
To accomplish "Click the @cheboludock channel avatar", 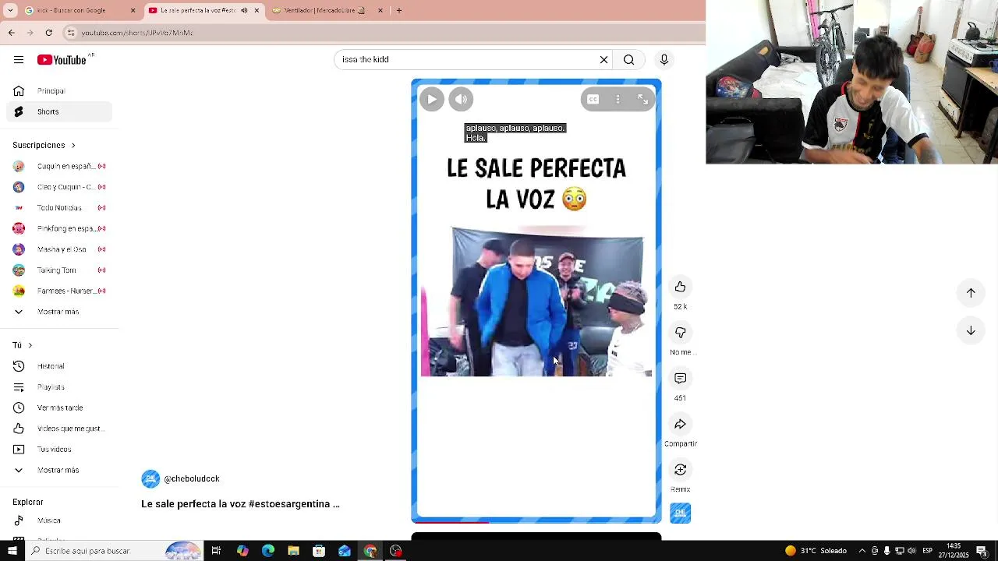I will click(150, 479).
